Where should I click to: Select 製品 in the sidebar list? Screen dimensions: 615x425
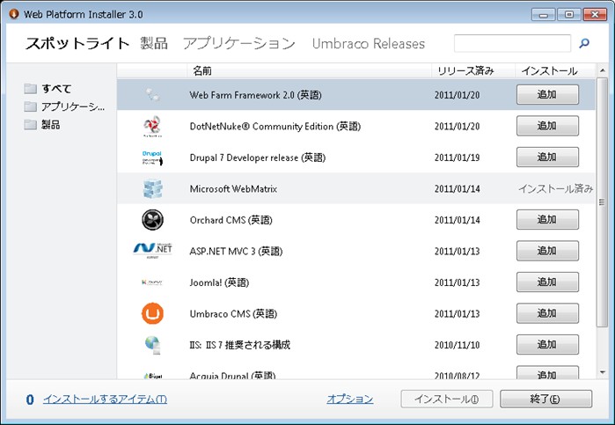pyautogui.click(x=51, y=125)
